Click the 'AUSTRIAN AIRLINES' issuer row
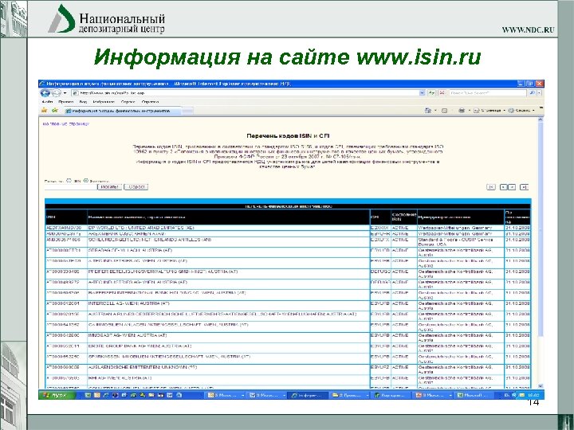 [x=288, y=316]
